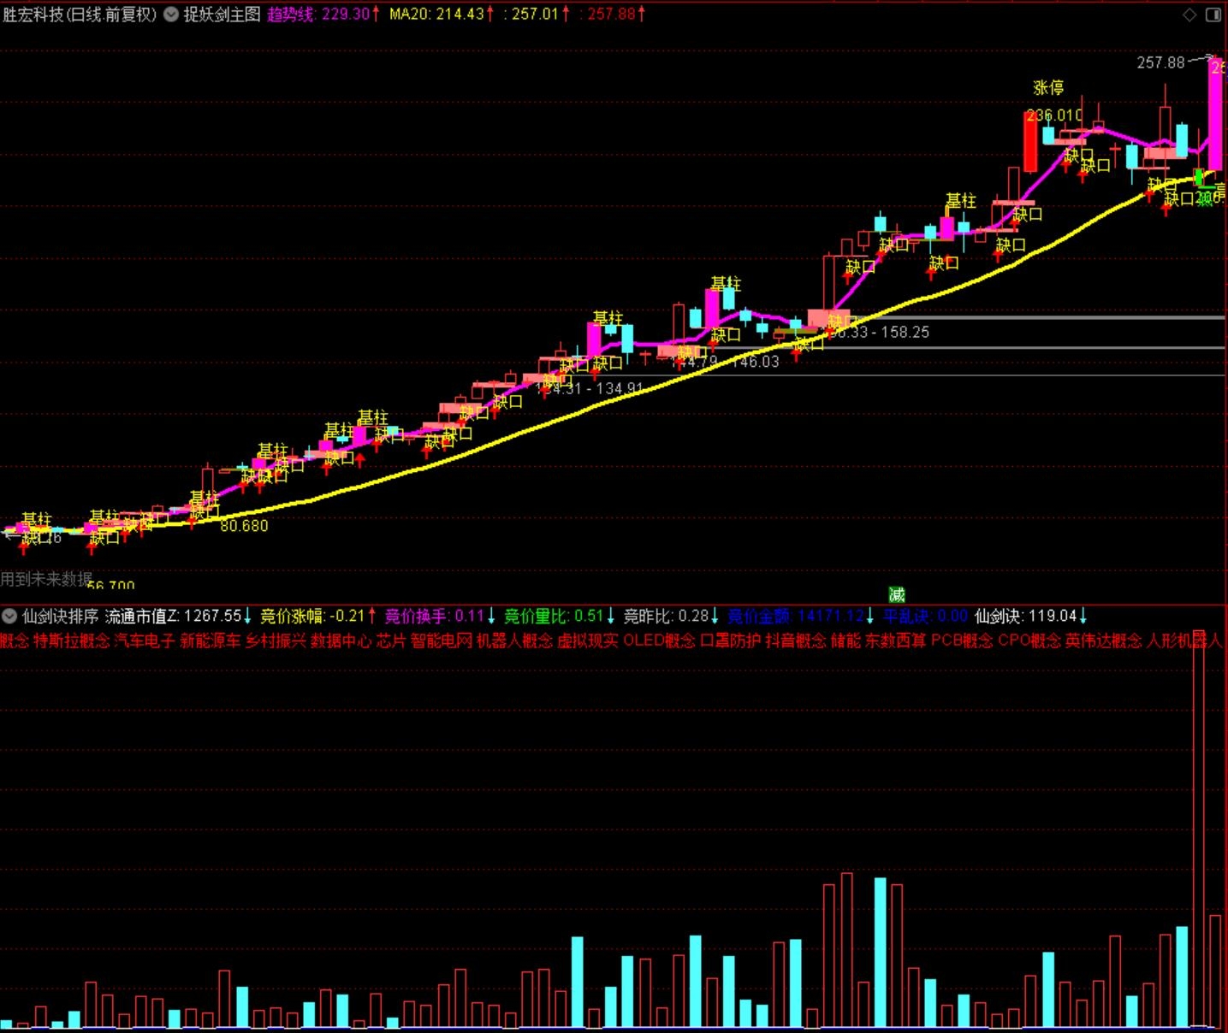Click the red arrow next to MA20 value
This screenshot has height=1033, width=1228.
pos(490,15)
